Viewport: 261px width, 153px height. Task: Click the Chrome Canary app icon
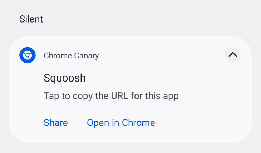point(28,55)
